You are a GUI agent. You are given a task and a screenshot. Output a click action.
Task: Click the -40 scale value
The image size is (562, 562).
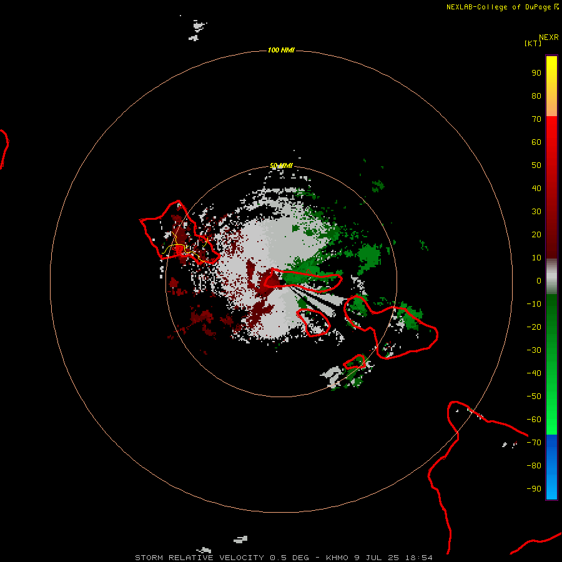(x=534, y=373)
